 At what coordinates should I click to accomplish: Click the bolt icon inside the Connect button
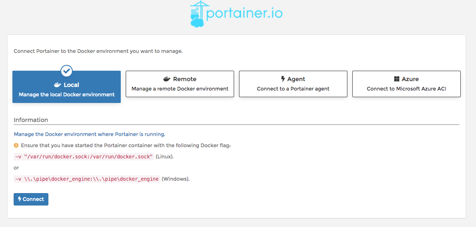pyautogui.click(x=20, y=199)
